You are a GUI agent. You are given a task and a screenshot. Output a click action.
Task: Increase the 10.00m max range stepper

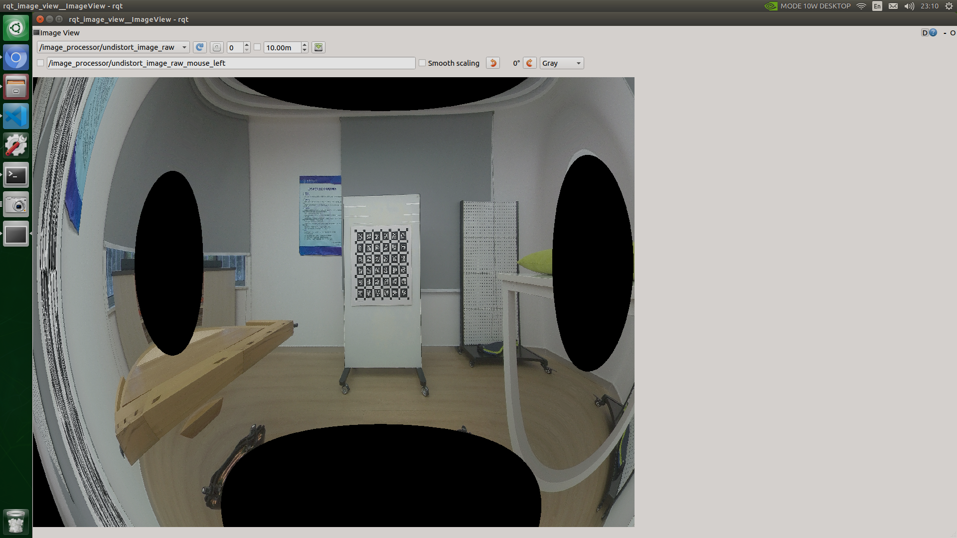point(305,45)
